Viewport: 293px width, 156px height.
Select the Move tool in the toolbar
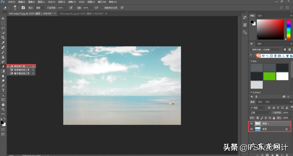pyautogui.click(x=3, y=19)
